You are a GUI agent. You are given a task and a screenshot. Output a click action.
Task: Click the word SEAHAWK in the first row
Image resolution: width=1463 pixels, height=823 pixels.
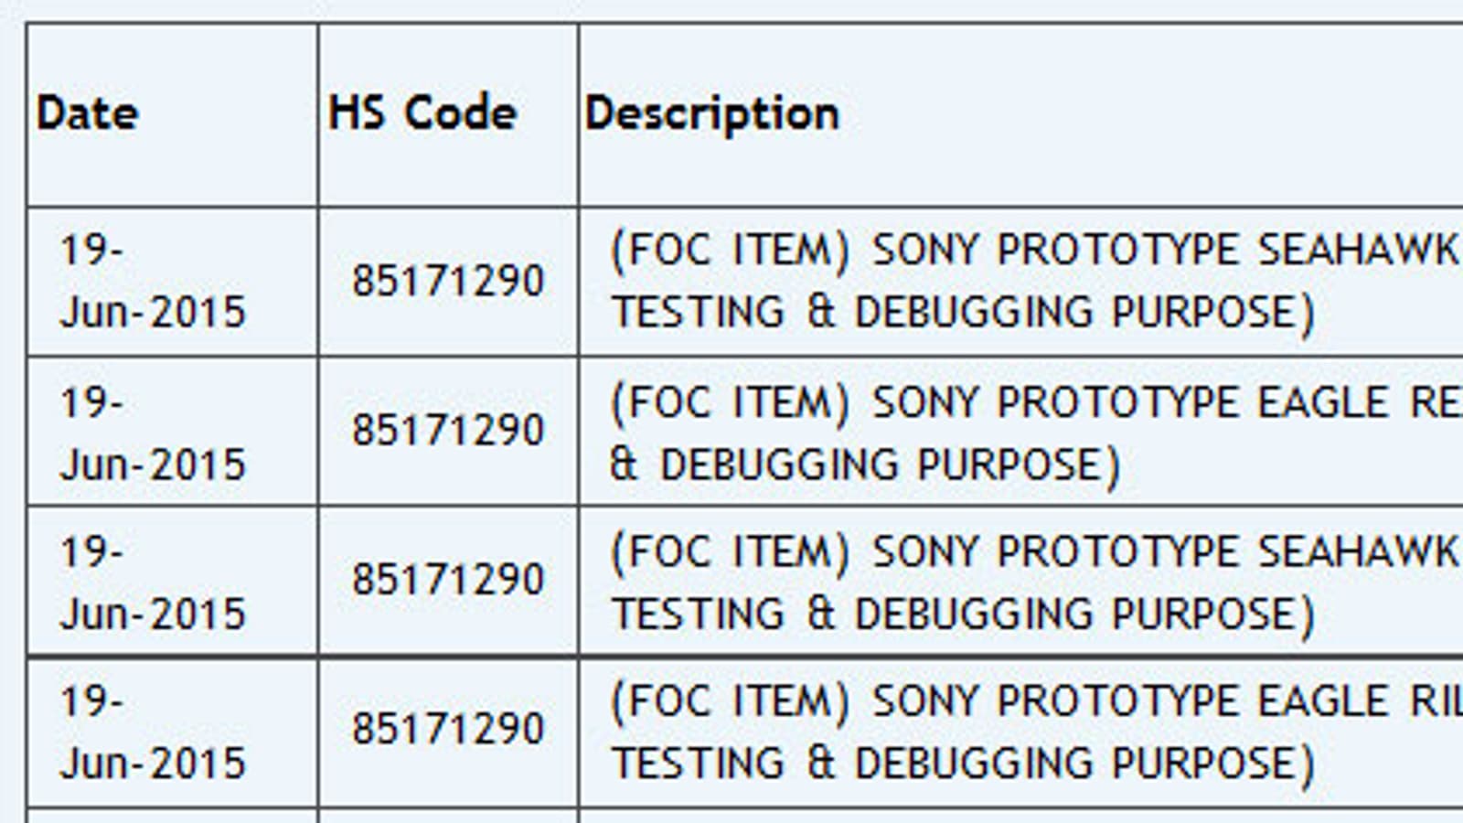pos(1357,251)
